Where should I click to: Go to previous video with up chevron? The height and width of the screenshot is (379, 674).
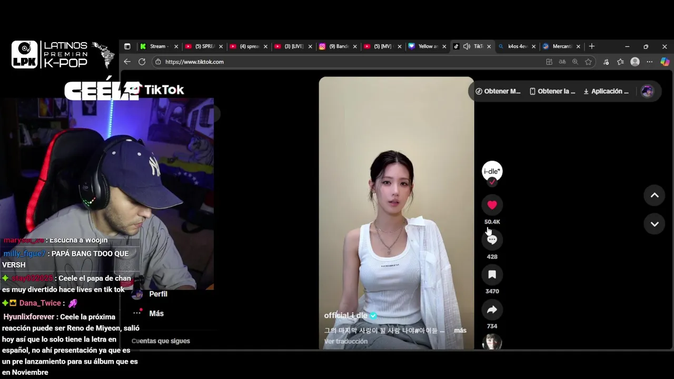coord(655,195)
